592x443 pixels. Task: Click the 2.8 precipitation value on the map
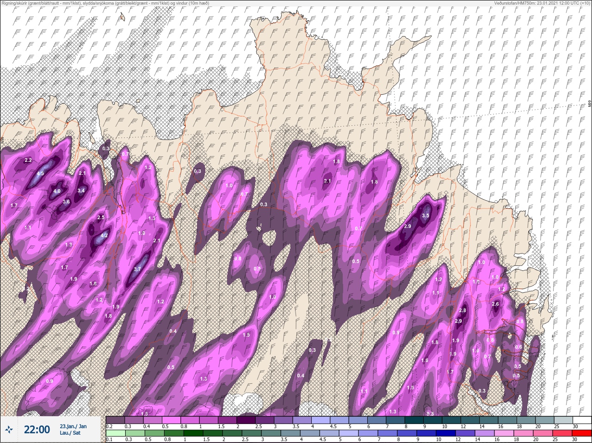[463, 310]
